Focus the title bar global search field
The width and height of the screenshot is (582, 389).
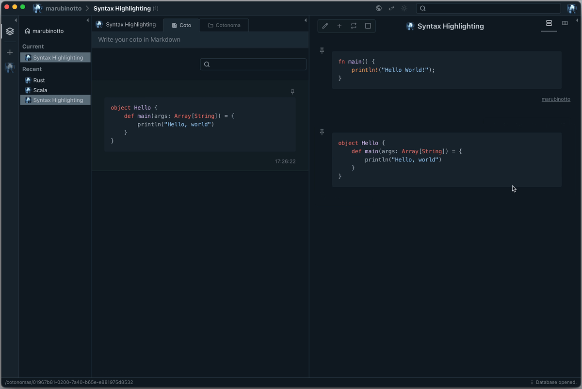click(x=488, y=8)
